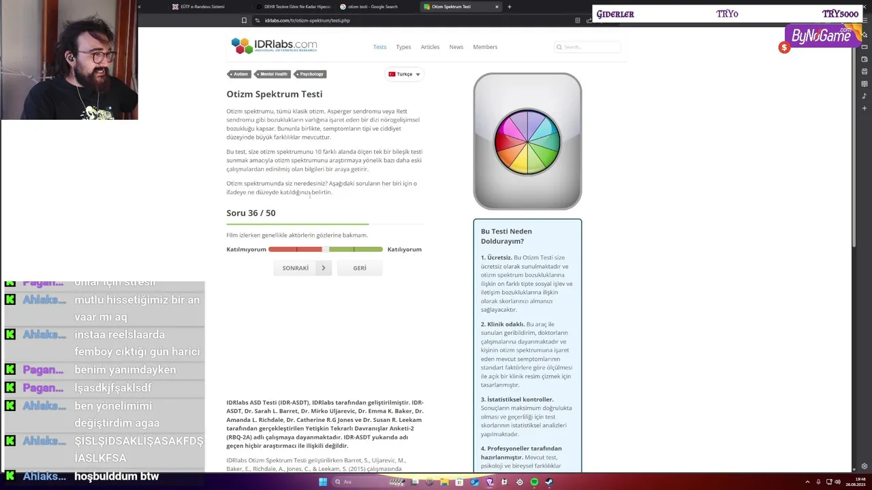Show hidden system tray icons chevron

808,482
